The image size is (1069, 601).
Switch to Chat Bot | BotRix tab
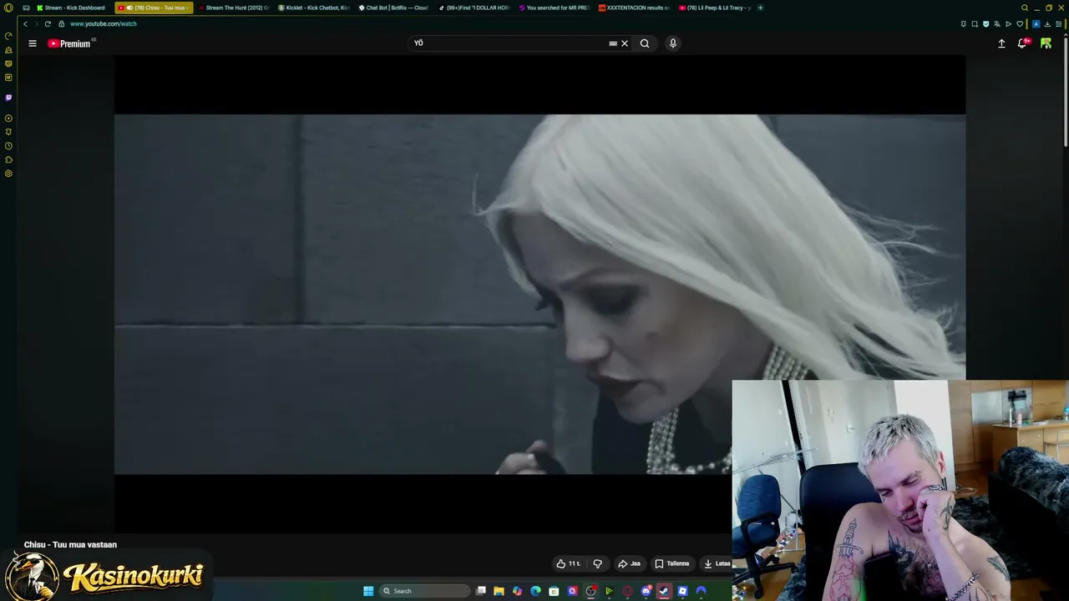[x=393, y=8]
